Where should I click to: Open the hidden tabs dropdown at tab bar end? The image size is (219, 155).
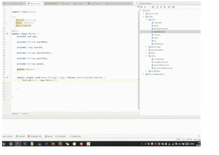pos(137,3)
